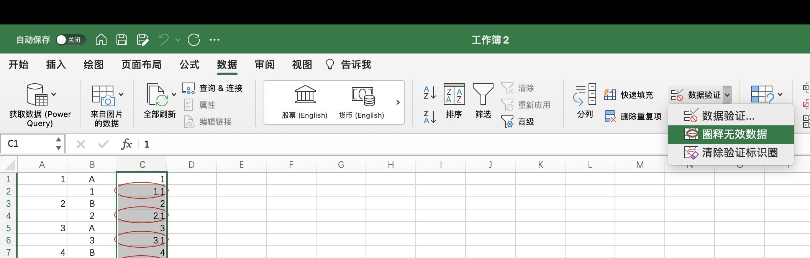Toggle the AutoSave switch
The width and height of the screenshot is (810, 258).
coord(71,40)
